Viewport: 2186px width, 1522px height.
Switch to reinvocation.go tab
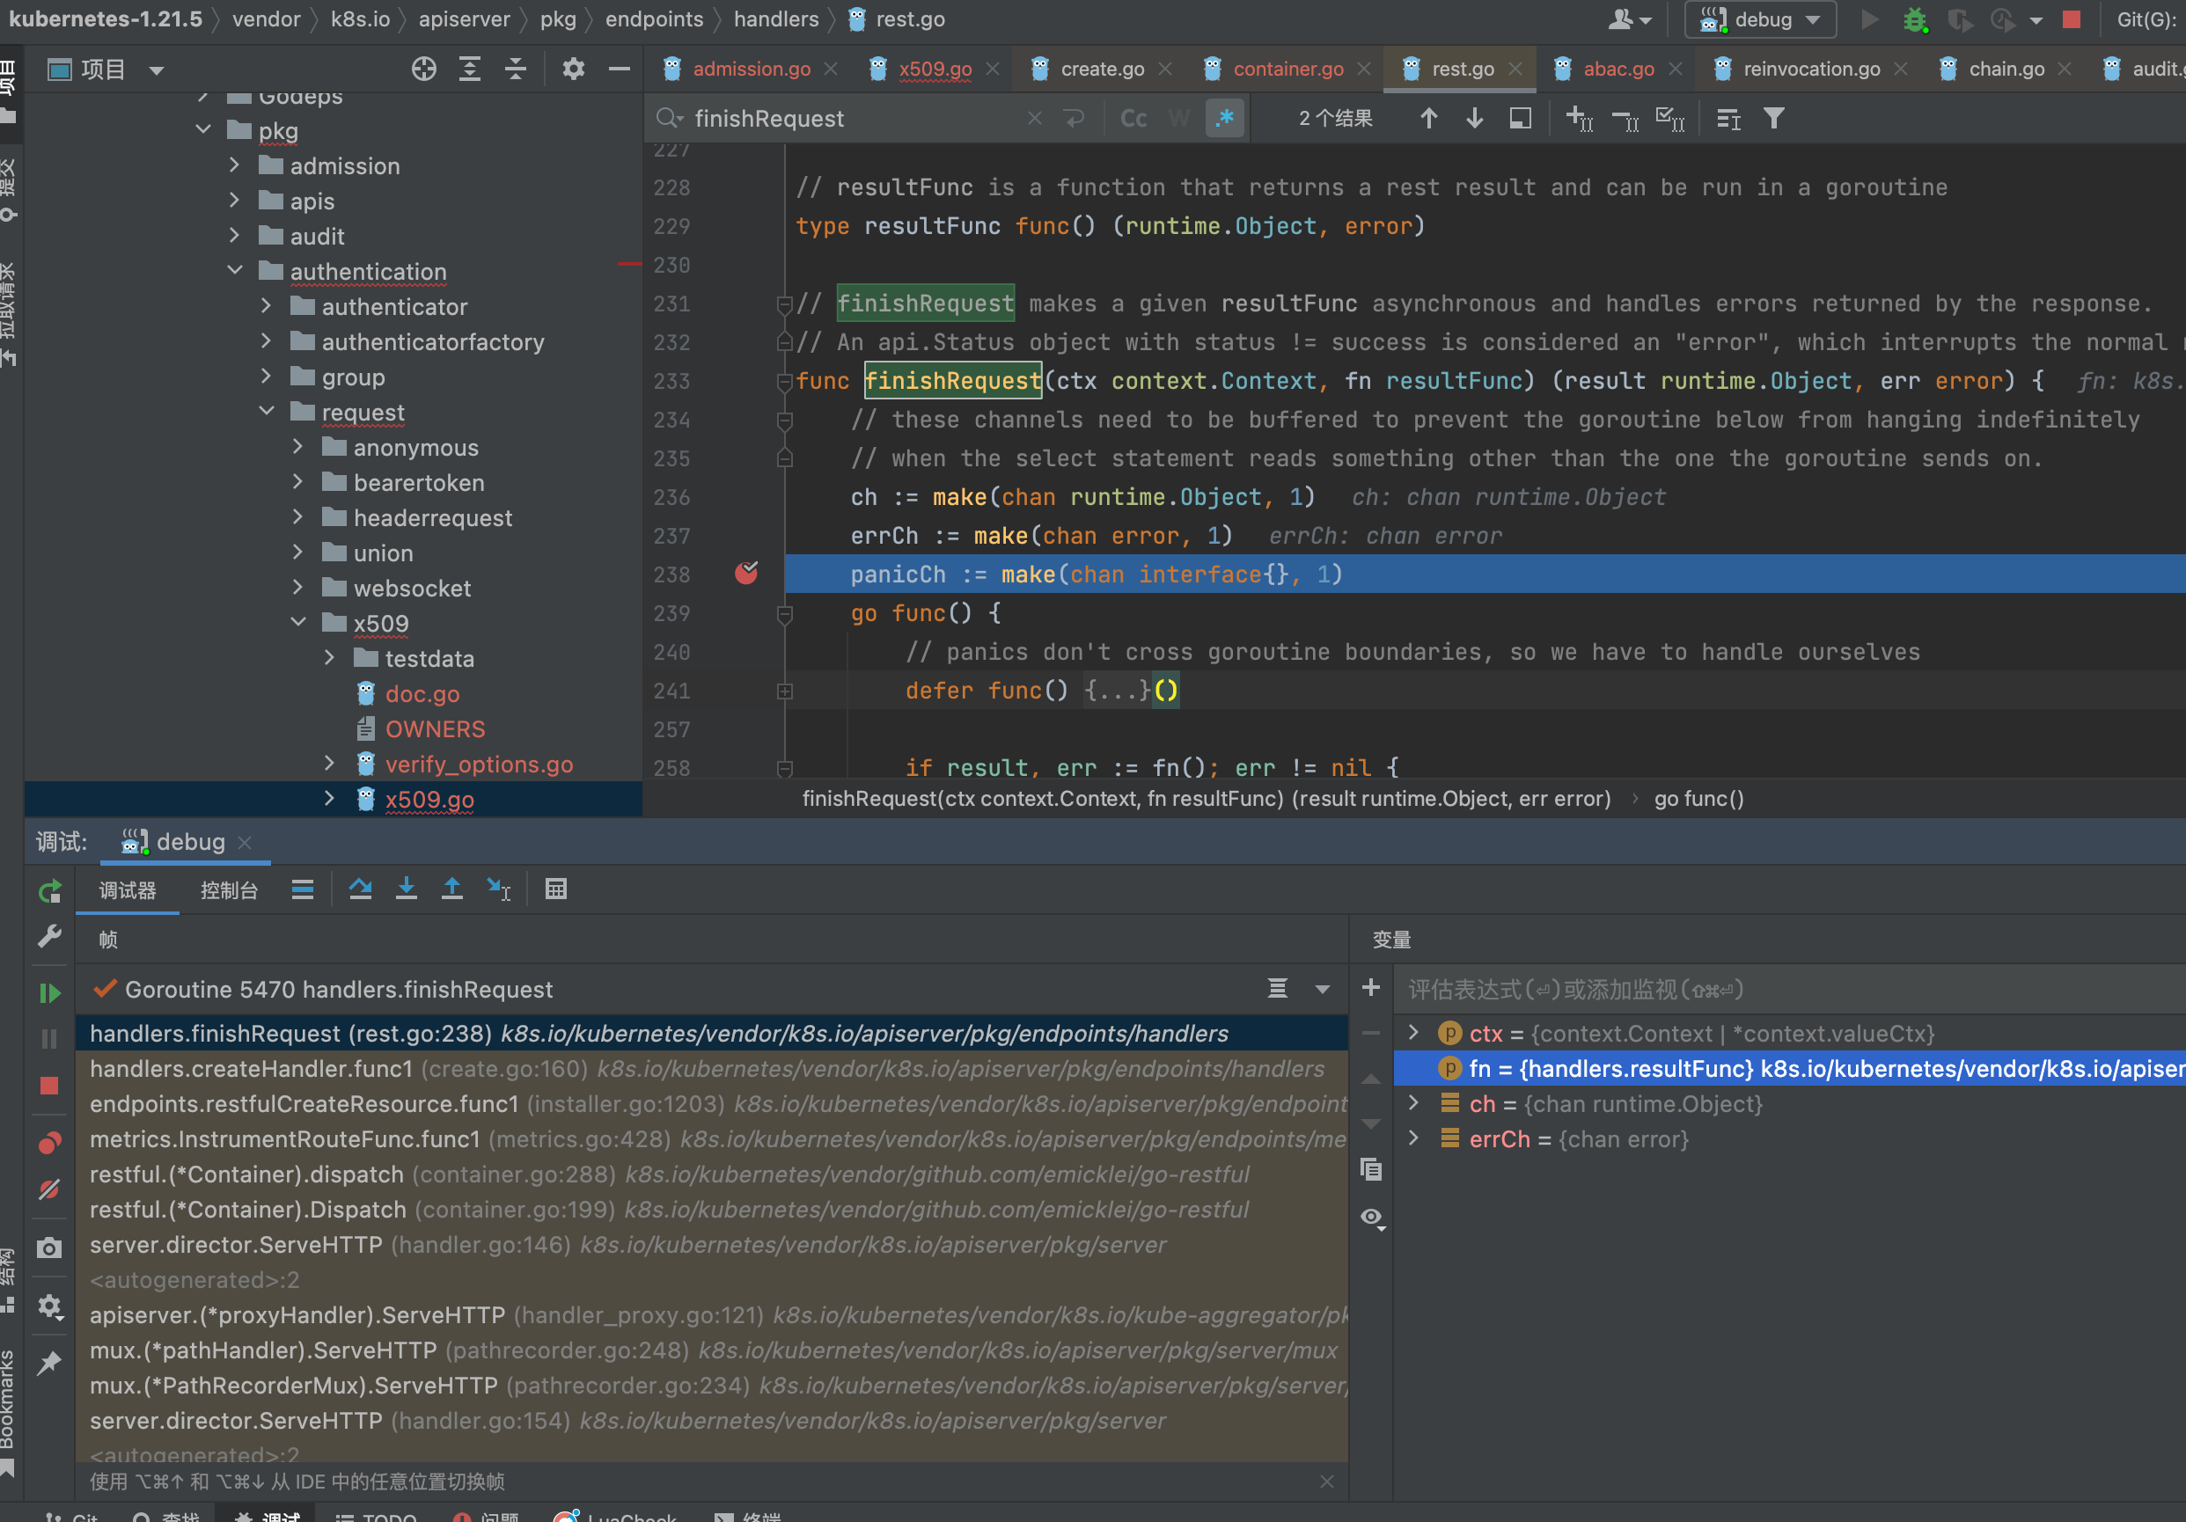1811,69
